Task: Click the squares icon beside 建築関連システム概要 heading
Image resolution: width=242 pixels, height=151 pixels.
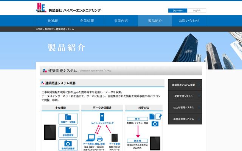Action: [43, 83]
